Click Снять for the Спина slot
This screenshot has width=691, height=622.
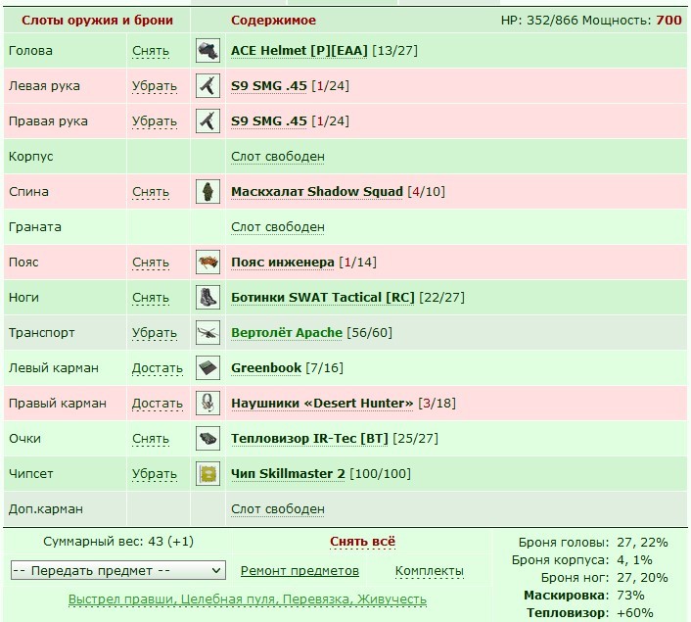[x=151, y=192]
